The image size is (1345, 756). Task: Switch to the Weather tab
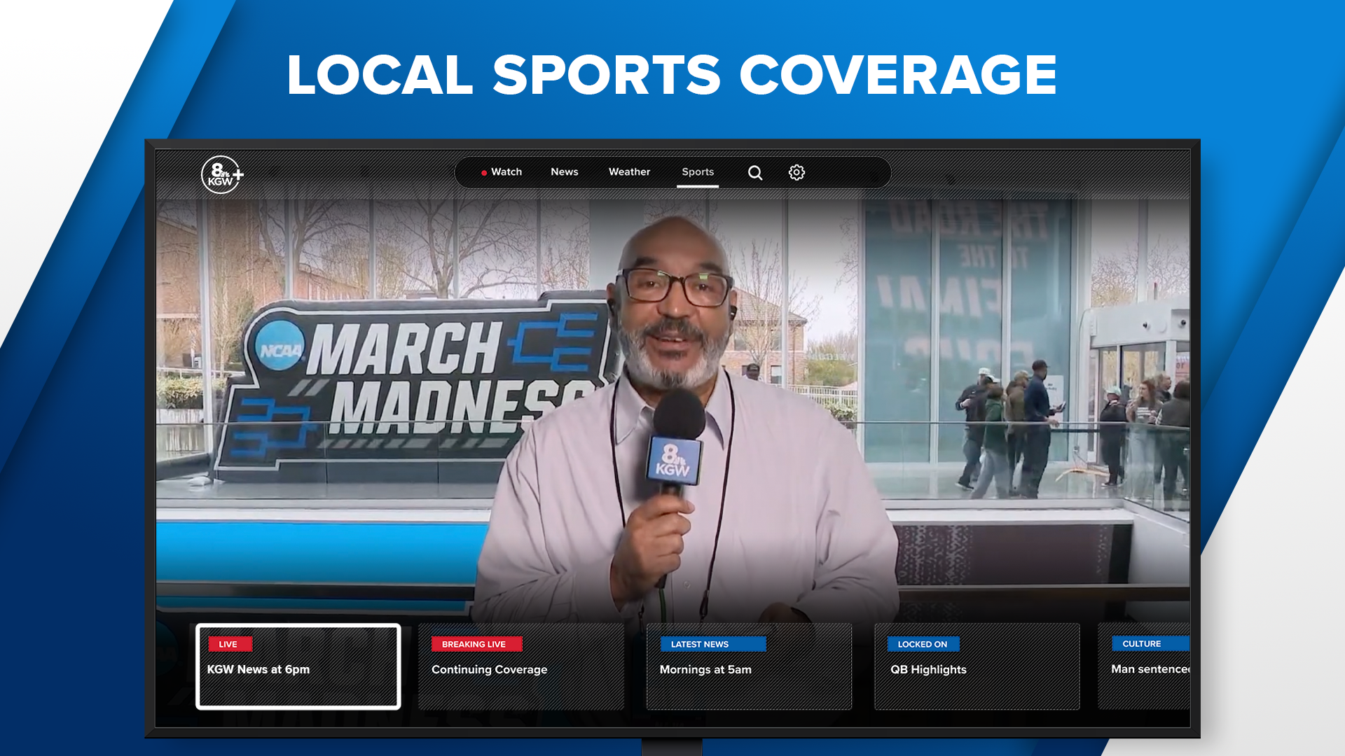629,171
